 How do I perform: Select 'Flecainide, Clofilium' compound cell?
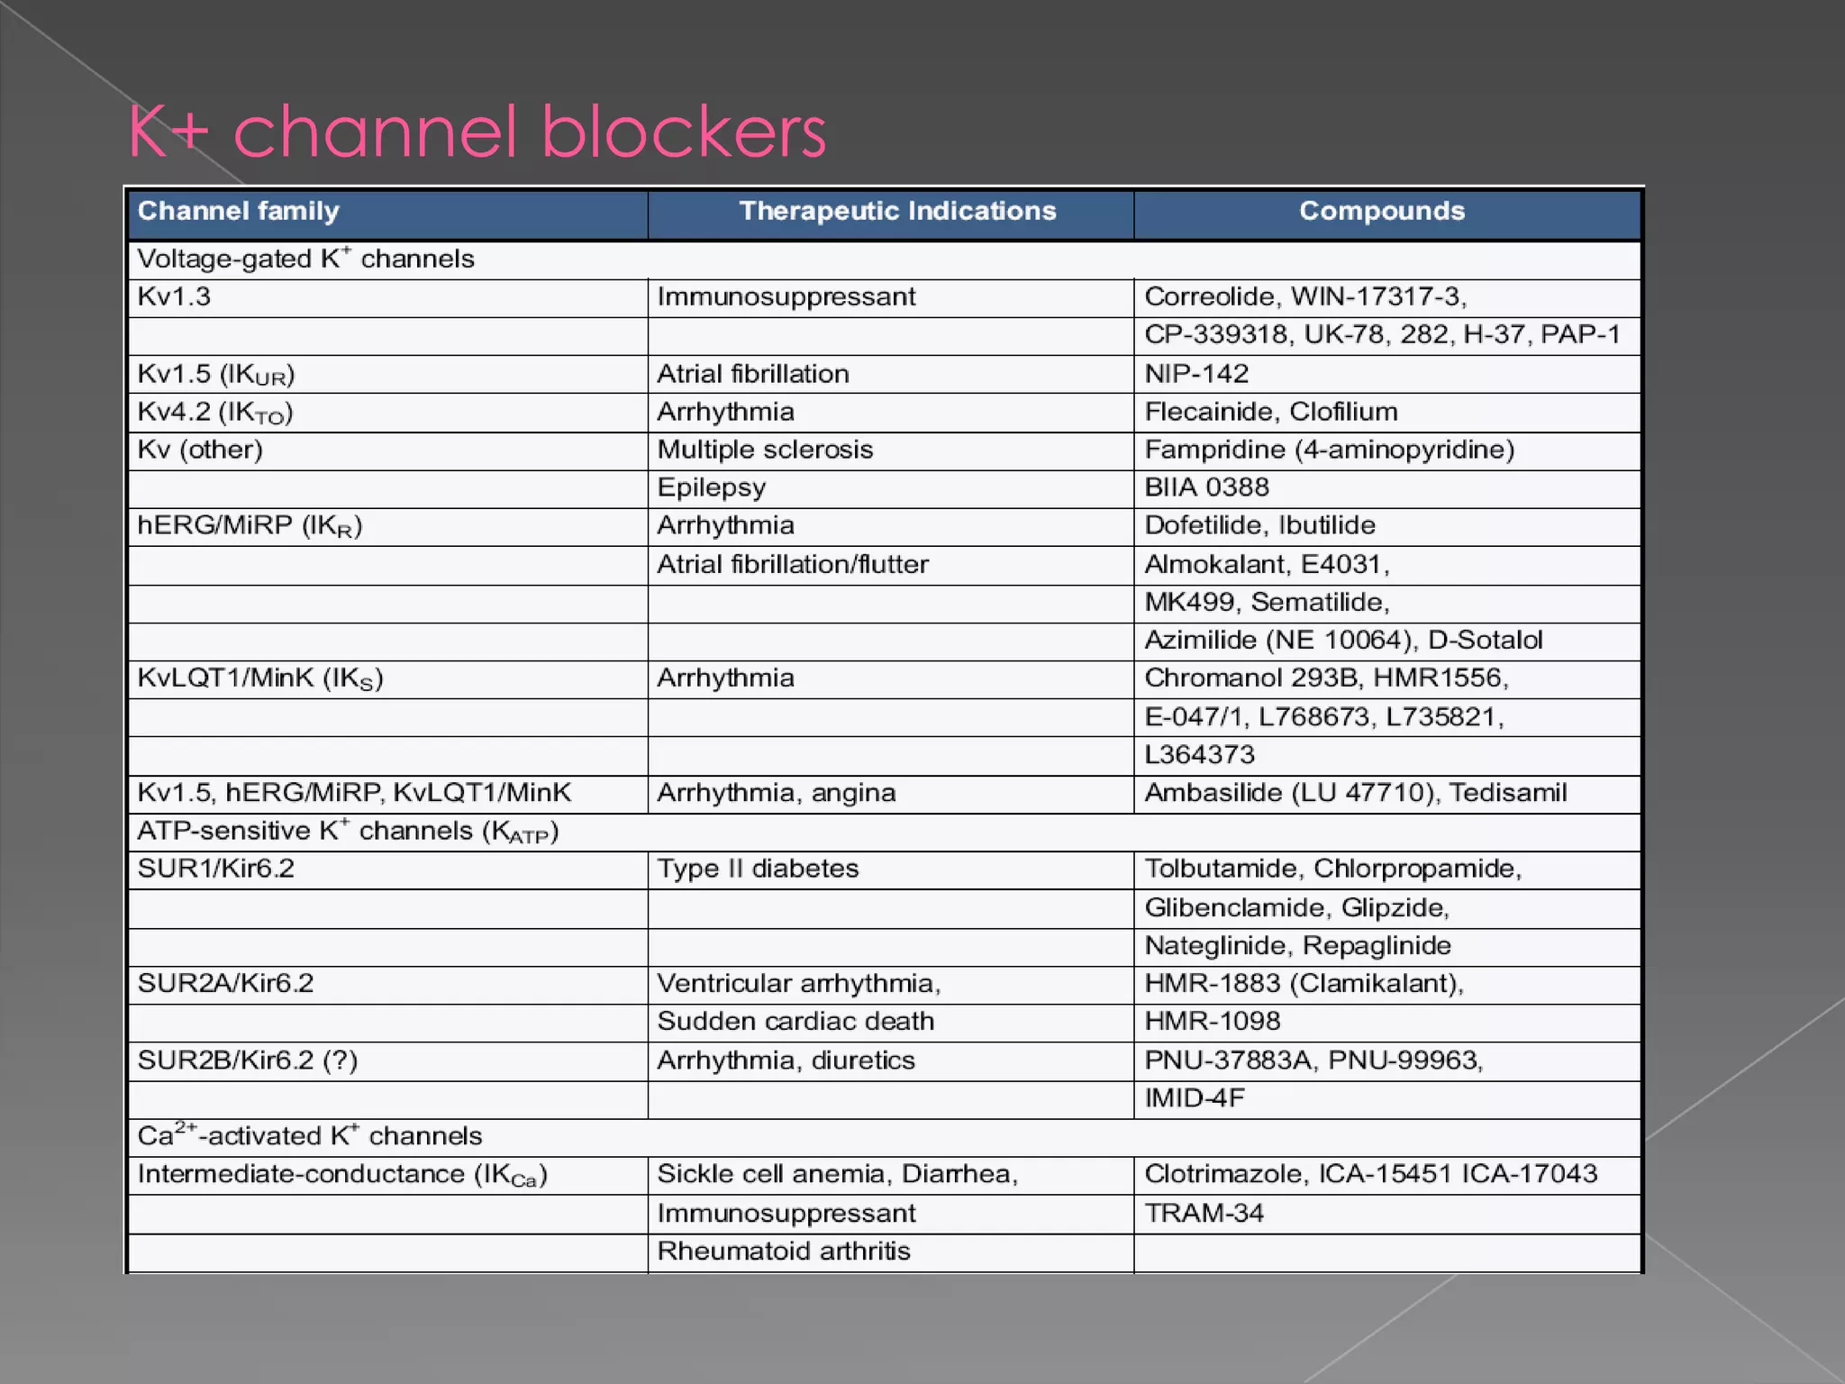pos(1387,412)
